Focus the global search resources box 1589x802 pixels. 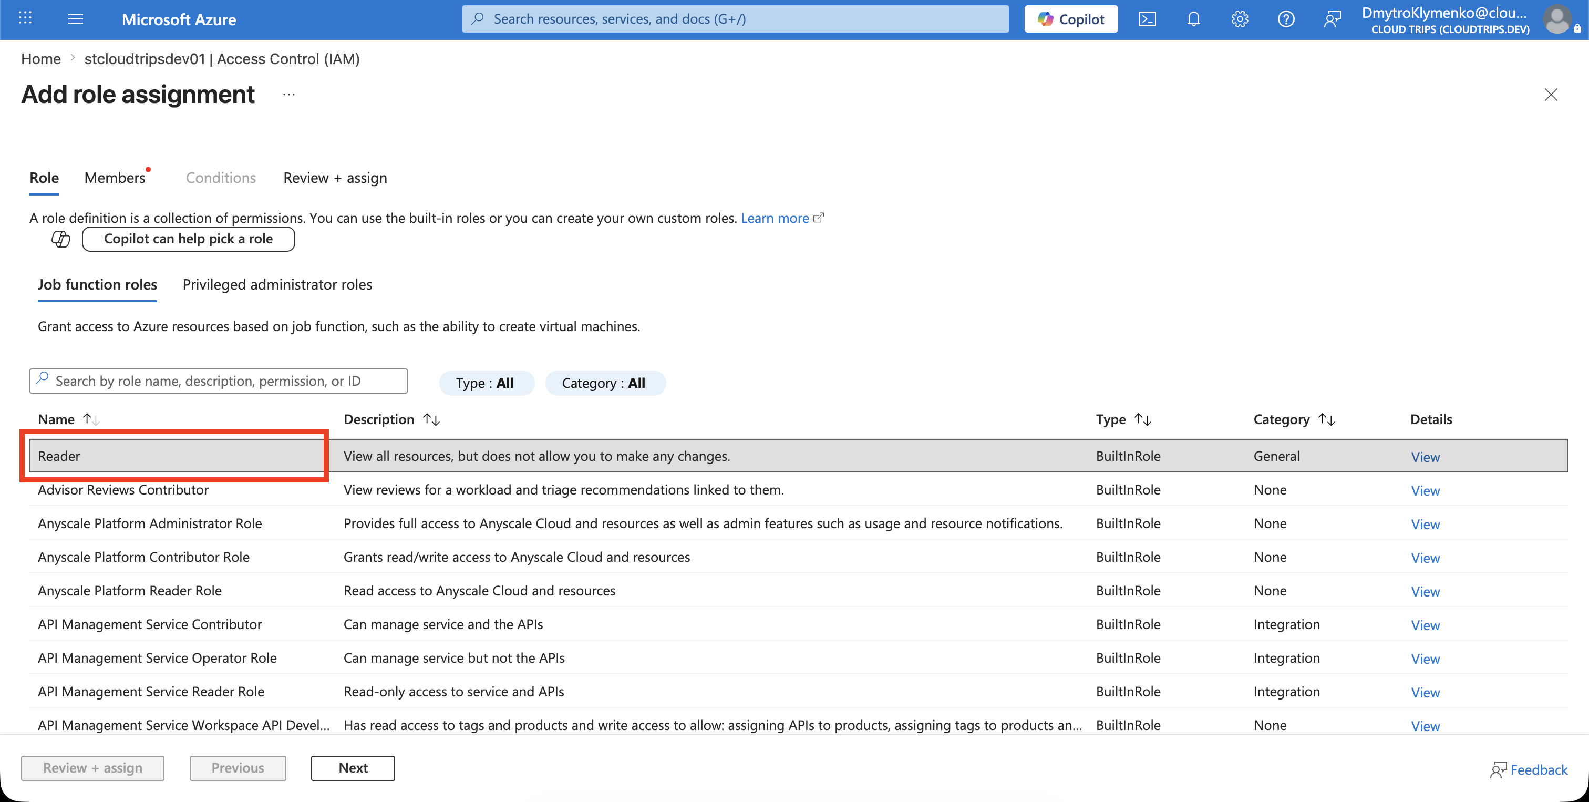tap(735, 19)
